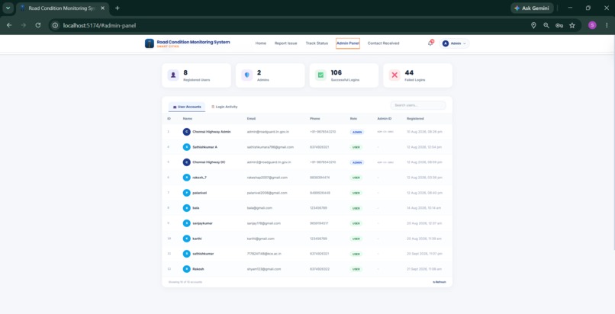Screen dimensions: 615x314
Task: Click the avatar beside lowercase sathishkumar
Action: [187, 254]
